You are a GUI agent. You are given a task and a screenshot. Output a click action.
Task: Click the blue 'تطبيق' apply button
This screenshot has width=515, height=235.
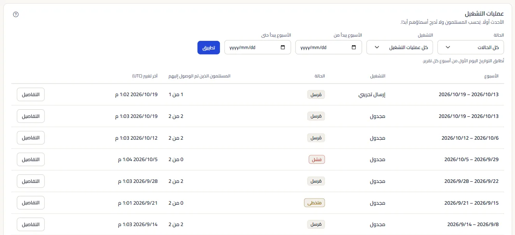pos(209,47)
